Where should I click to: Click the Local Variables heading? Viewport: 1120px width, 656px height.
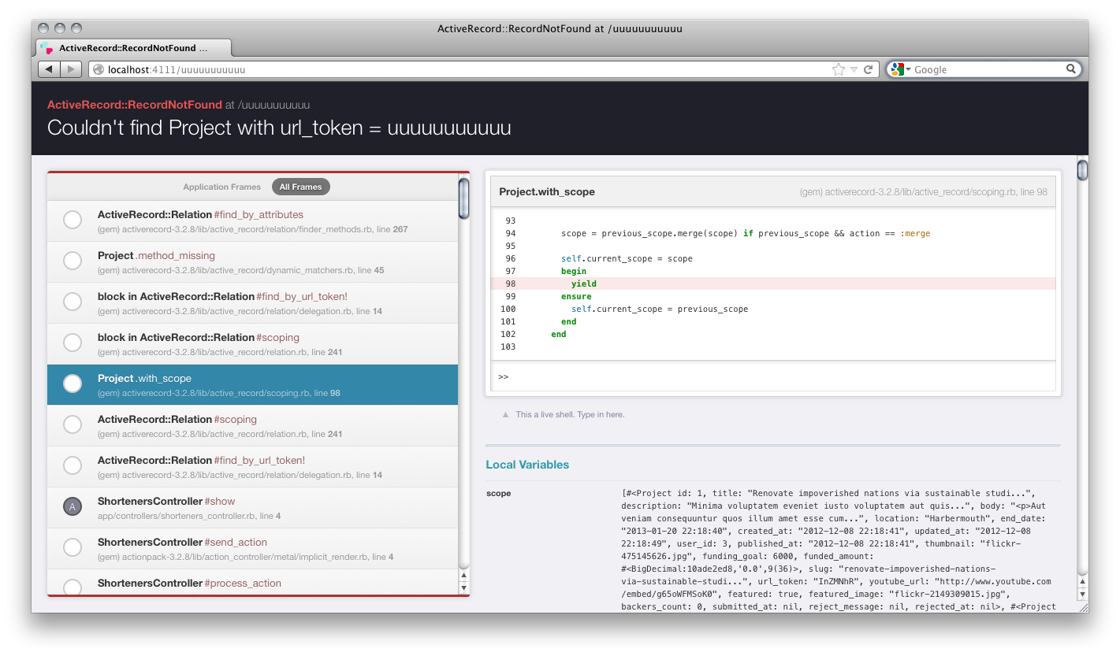[527, 465]
